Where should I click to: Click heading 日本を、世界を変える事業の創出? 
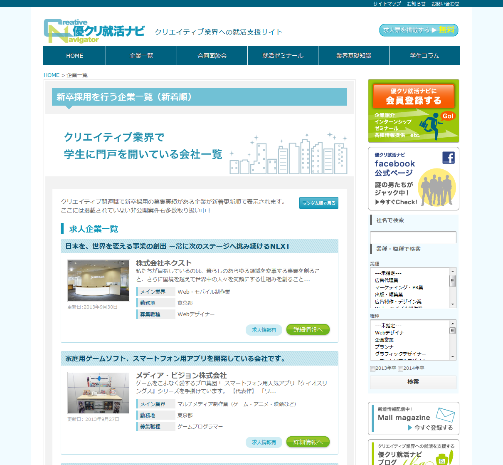coord(178,246)
